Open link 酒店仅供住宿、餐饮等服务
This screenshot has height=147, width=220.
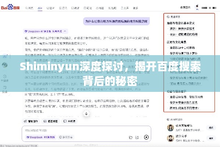(186, 97)
